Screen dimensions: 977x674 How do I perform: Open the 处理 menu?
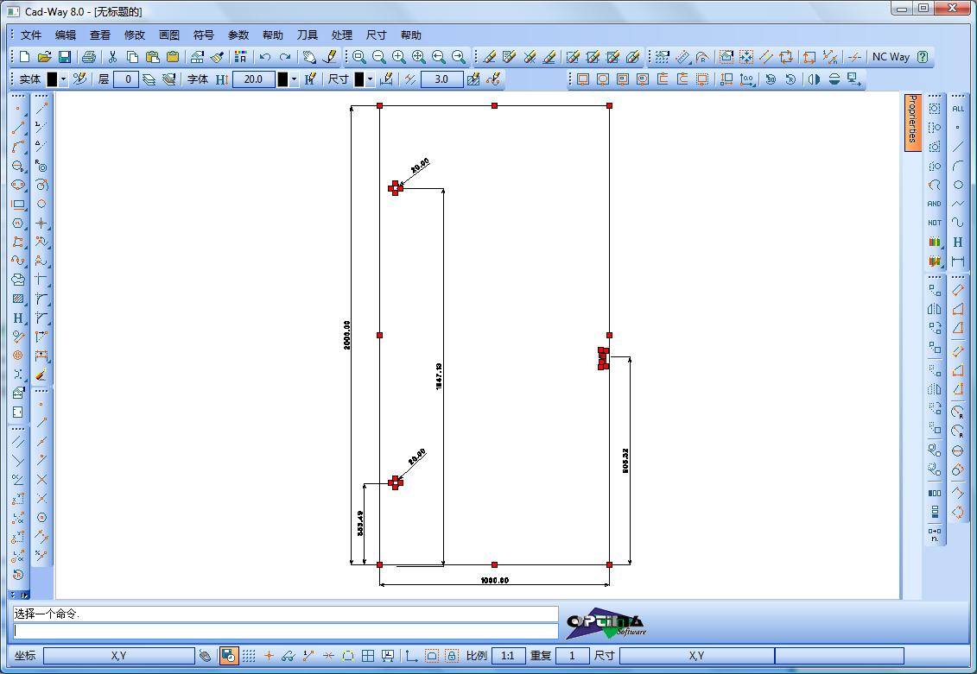(x=342, y=35)
